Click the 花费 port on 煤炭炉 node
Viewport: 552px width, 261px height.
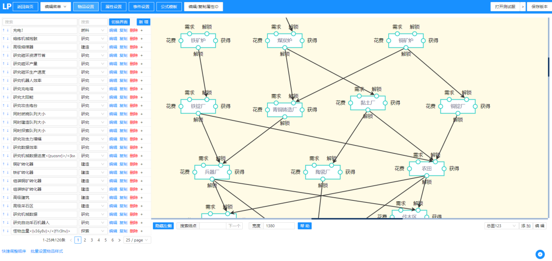pos(267,41)
